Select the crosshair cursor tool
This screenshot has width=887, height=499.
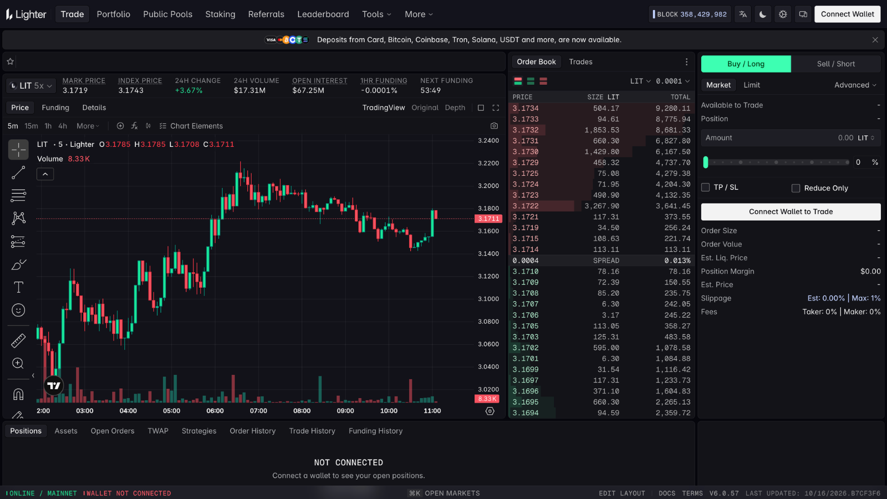18,150
